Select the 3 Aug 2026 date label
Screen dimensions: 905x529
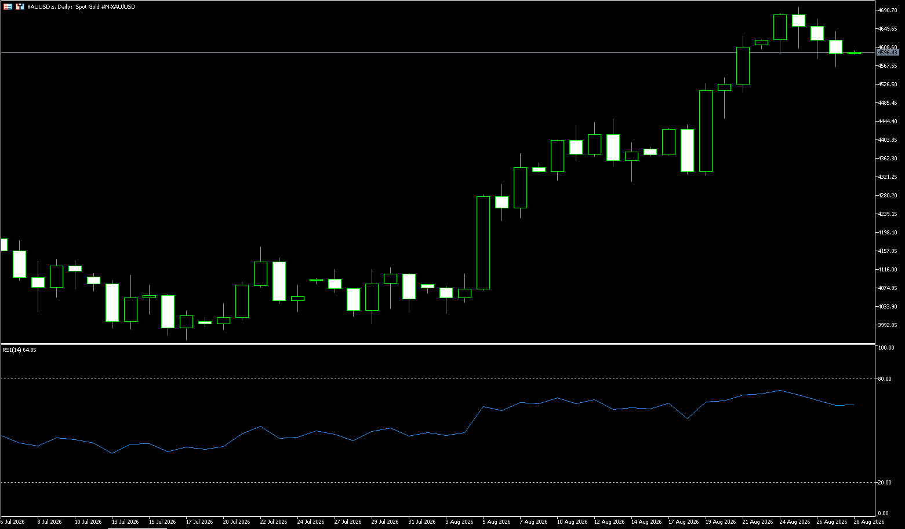459,522
